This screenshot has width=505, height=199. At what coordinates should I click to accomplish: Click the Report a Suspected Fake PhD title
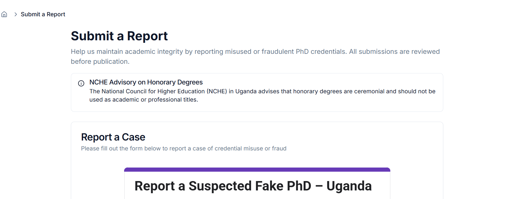(253, 186)
